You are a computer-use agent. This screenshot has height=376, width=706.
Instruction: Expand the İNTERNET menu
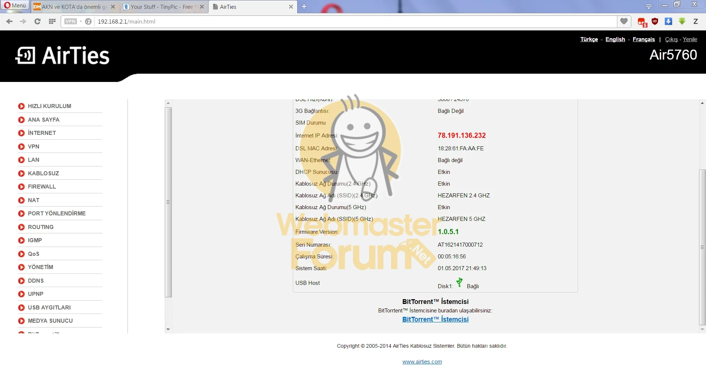tap(42, 133)
